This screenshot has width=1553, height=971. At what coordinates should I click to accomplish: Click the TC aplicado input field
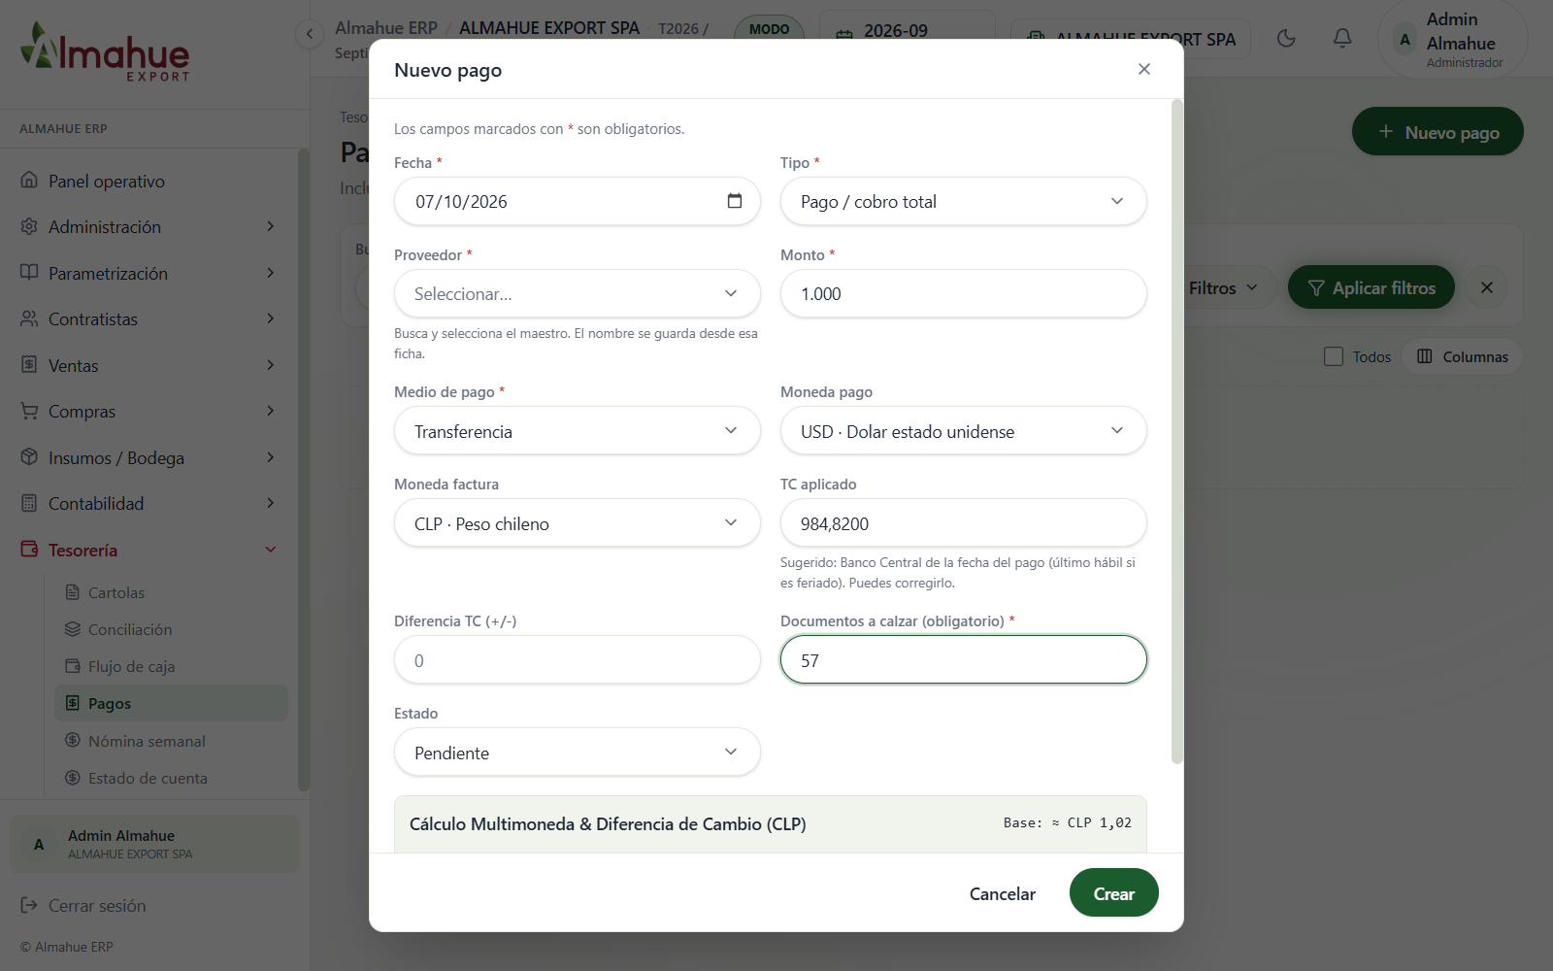point(964,522)
